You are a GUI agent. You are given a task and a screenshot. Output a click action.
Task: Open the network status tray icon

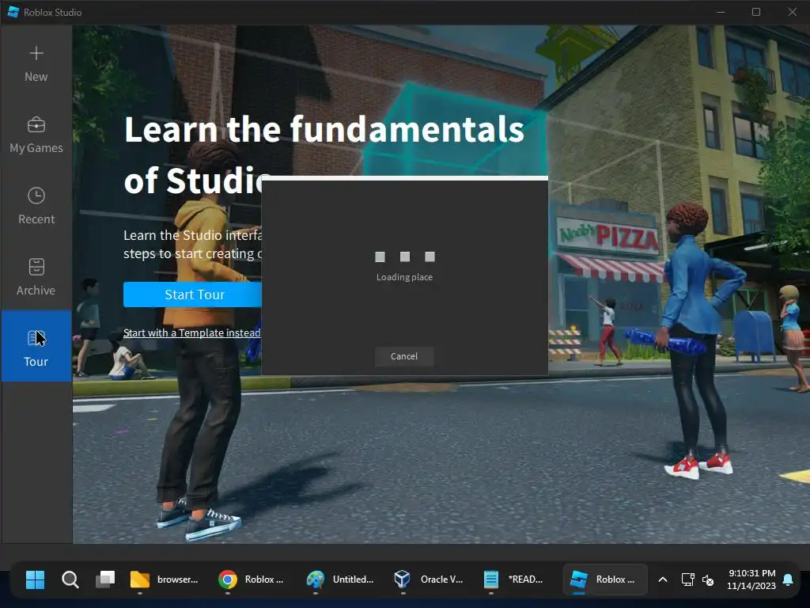pos(687,579)
